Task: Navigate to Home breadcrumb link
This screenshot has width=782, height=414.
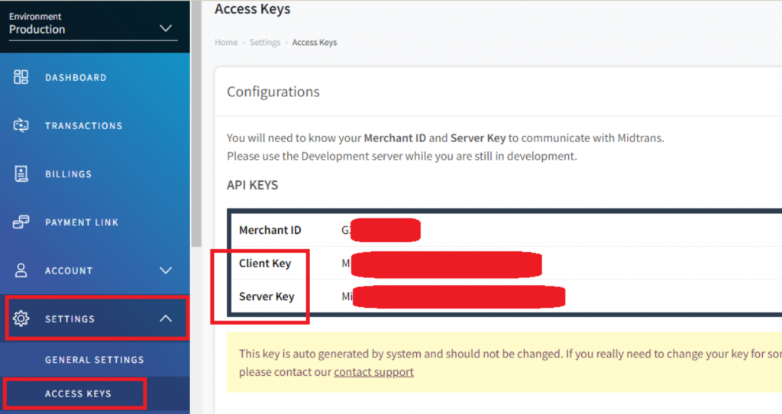Action: click(x=226, y=43)
